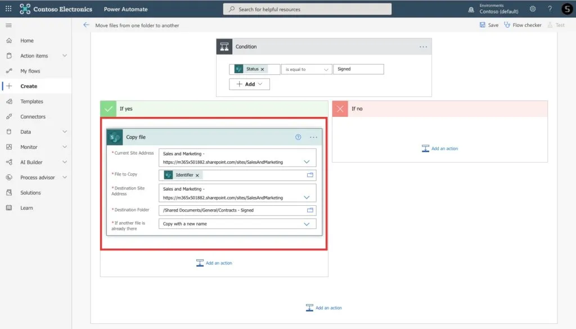Toggle the hamburger navigation menu
This screenshot has width=576, height=329.
(x=9, y=25)
